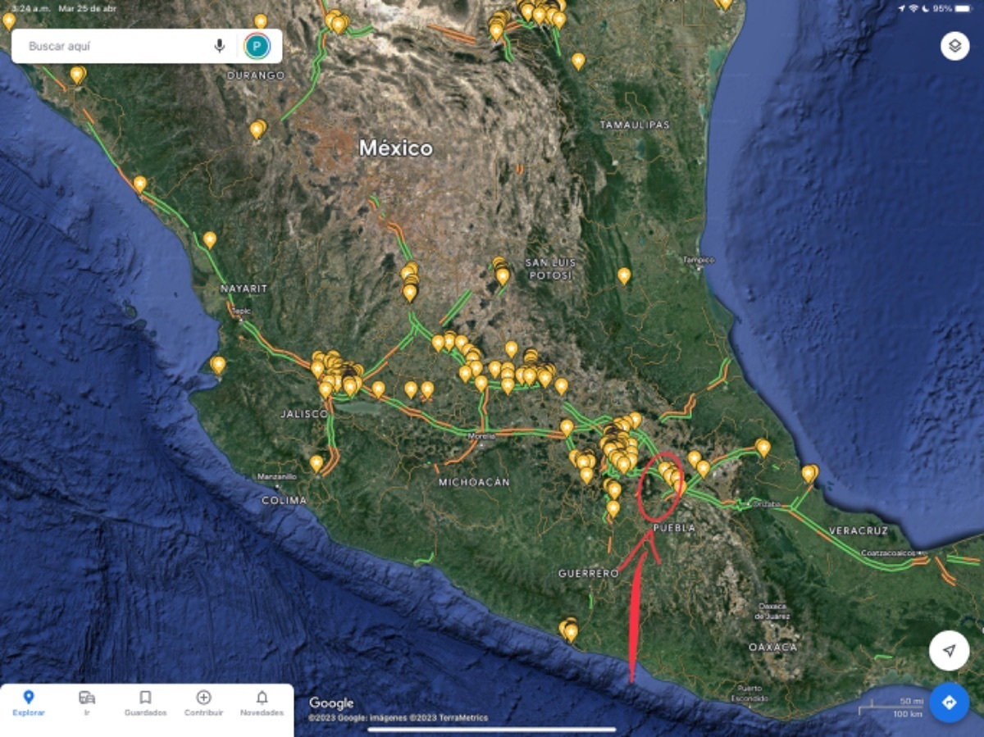Image resolution: width=984 pixels, height=737 pixels.
Task: Tap the microphone voice search icon
Action: coord(220,46)
